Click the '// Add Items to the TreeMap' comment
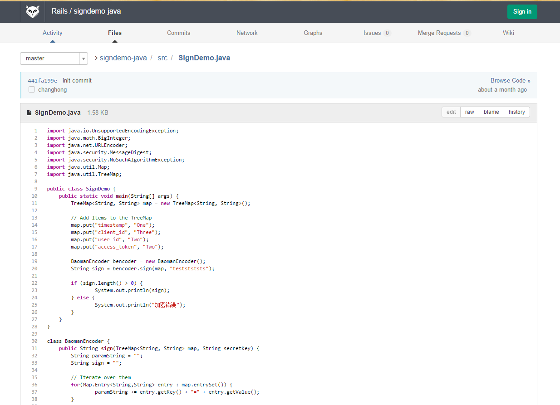 tap(111, 218)
